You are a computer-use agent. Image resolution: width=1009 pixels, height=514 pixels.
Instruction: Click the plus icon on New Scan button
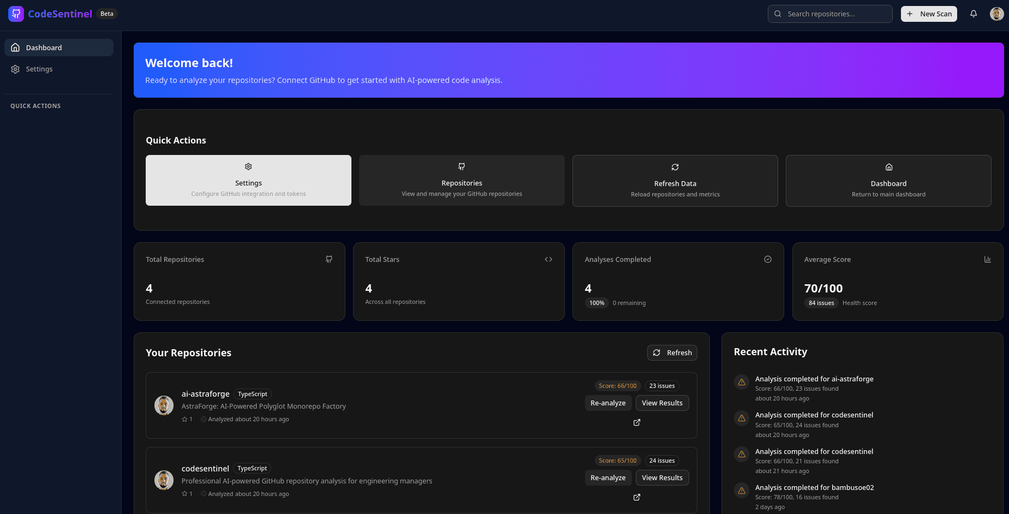click(910, 14)
